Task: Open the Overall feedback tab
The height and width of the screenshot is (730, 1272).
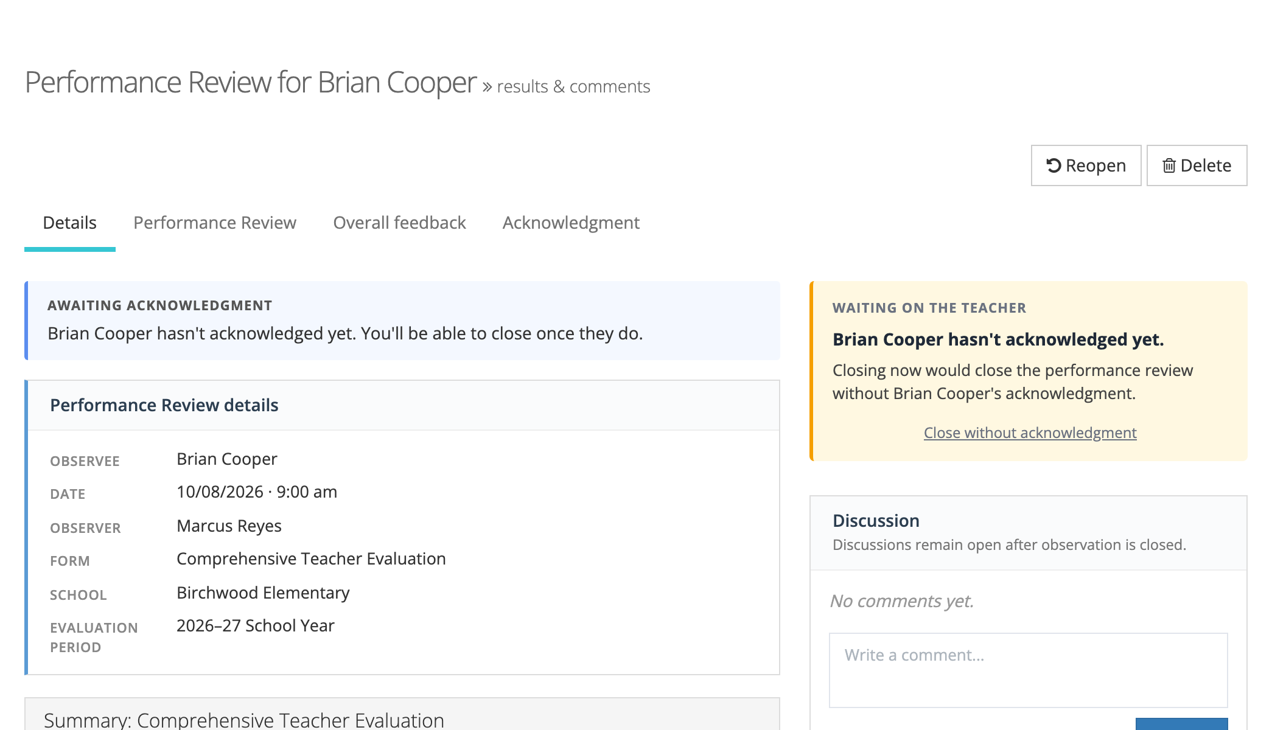Action: pos(399,223)
